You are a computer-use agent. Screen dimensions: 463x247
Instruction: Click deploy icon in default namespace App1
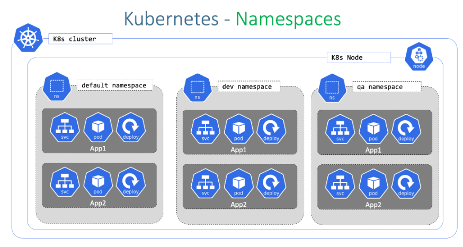tap(131, 128)
